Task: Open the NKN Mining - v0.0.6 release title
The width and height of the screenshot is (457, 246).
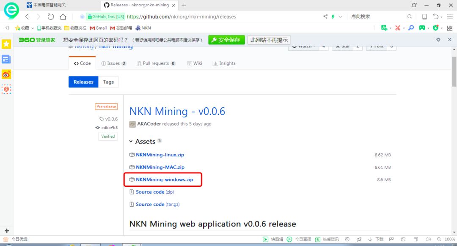Action: click(x=177, y=111)
